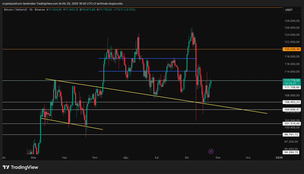Click the Kas label on time axis
Screen dimensions: 304x174
coord(218,158)
